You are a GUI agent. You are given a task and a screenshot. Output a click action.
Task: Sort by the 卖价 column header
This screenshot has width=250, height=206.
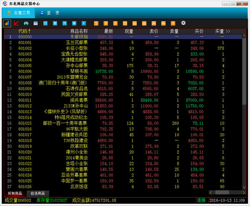coord(154,31)
